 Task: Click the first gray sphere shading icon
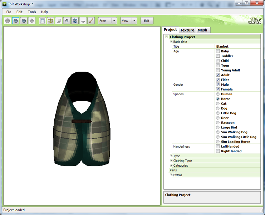(x=8, y=21)
